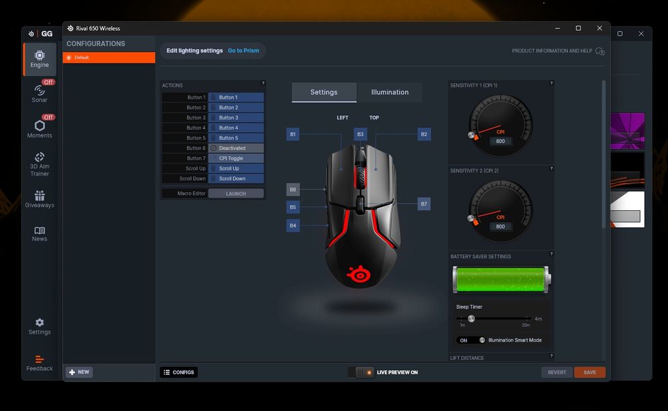
Task: Click the purple thumbnail in background GG window
Action: (x=627, y=131)
